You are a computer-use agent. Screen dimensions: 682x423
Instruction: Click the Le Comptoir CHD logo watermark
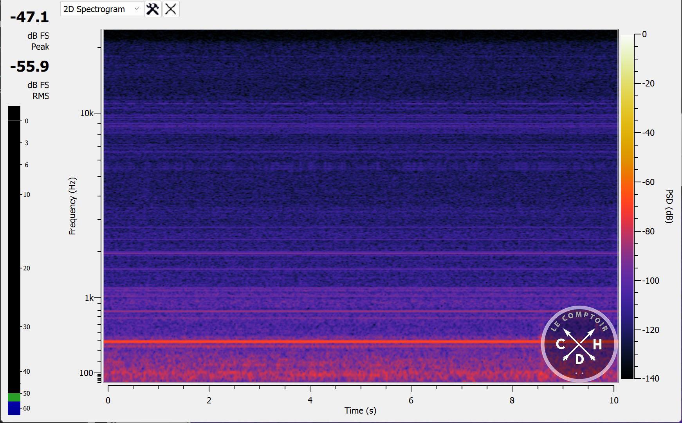point(579,344)
